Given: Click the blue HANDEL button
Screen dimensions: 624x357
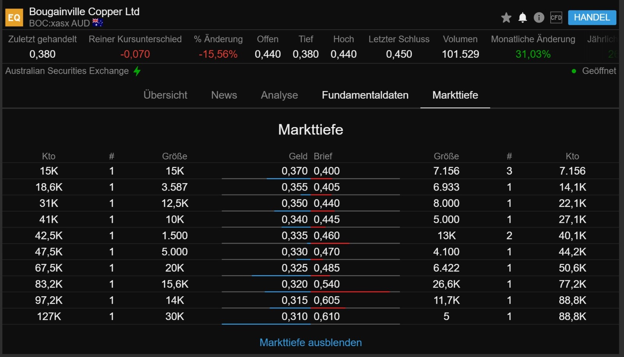Looking at the screenshot, I should click(x=592, y=18).
